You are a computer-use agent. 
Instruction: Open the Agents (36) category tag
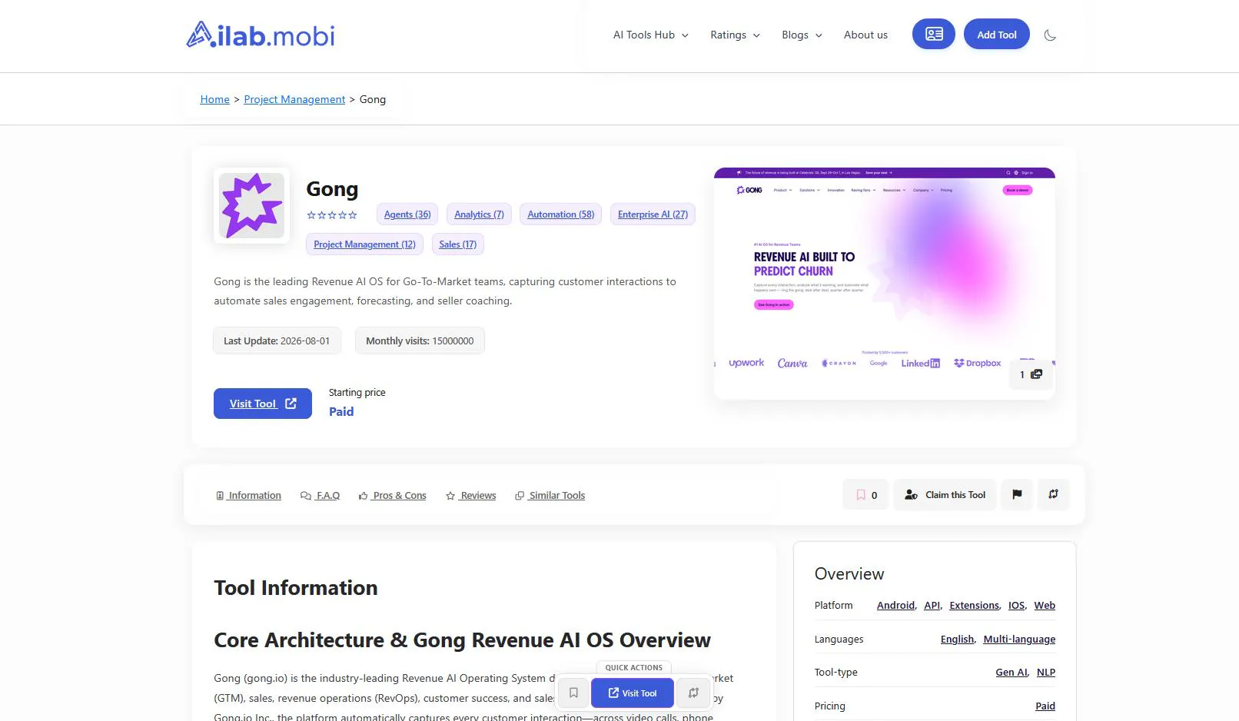407,214
